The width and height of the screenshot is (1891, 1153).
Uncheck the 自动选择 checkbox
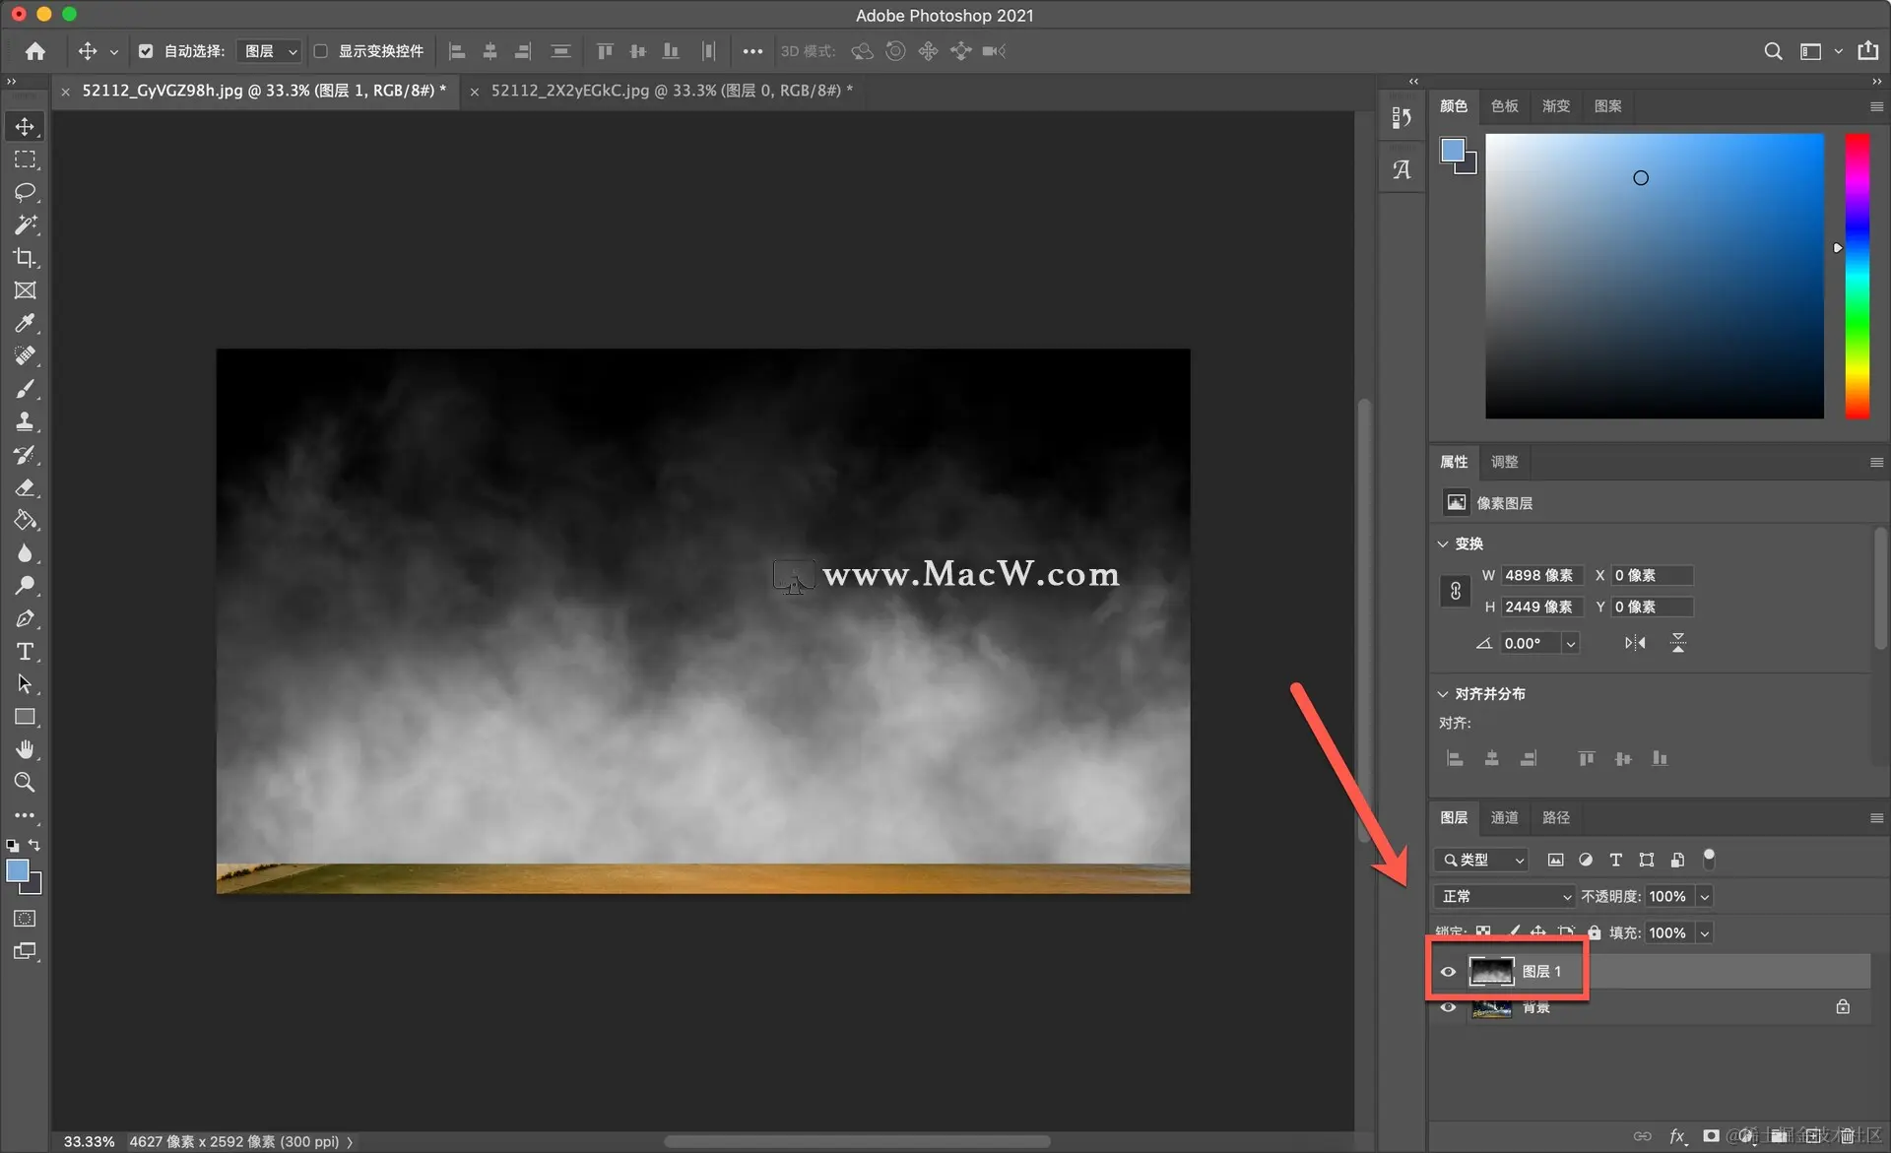tap(146, 51)
